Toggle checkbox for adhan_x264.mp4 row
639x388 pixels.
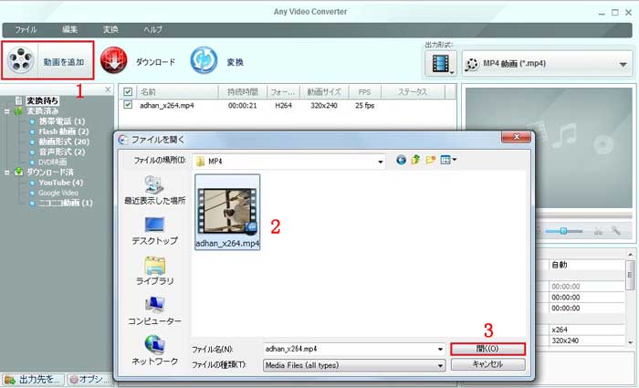(x=128, y=105)
